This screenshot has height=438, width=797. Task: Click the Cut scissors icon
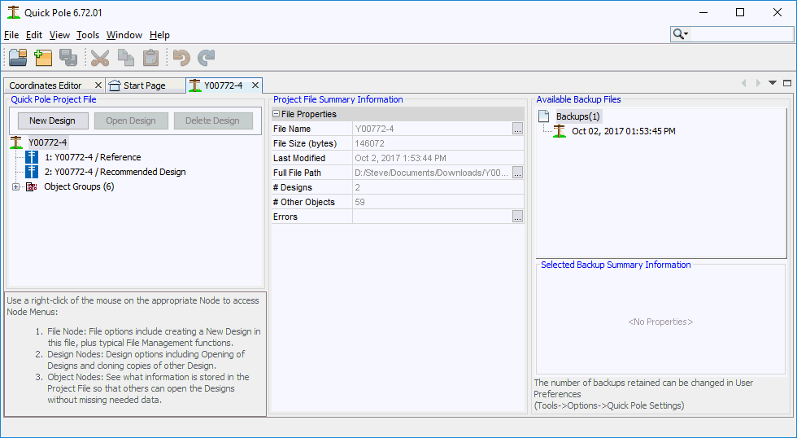(x=100, y=58)
